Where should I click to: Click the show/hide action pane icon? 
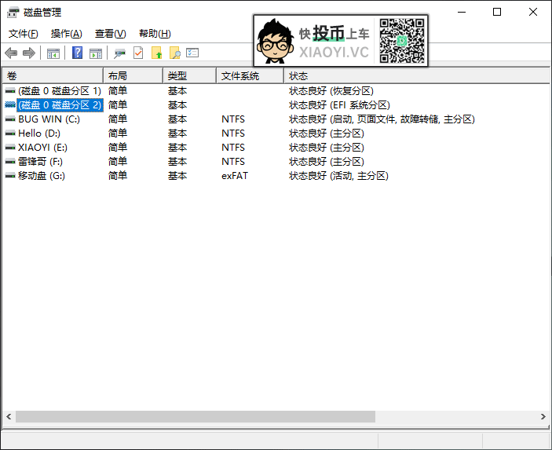click(x=96, y=53)
